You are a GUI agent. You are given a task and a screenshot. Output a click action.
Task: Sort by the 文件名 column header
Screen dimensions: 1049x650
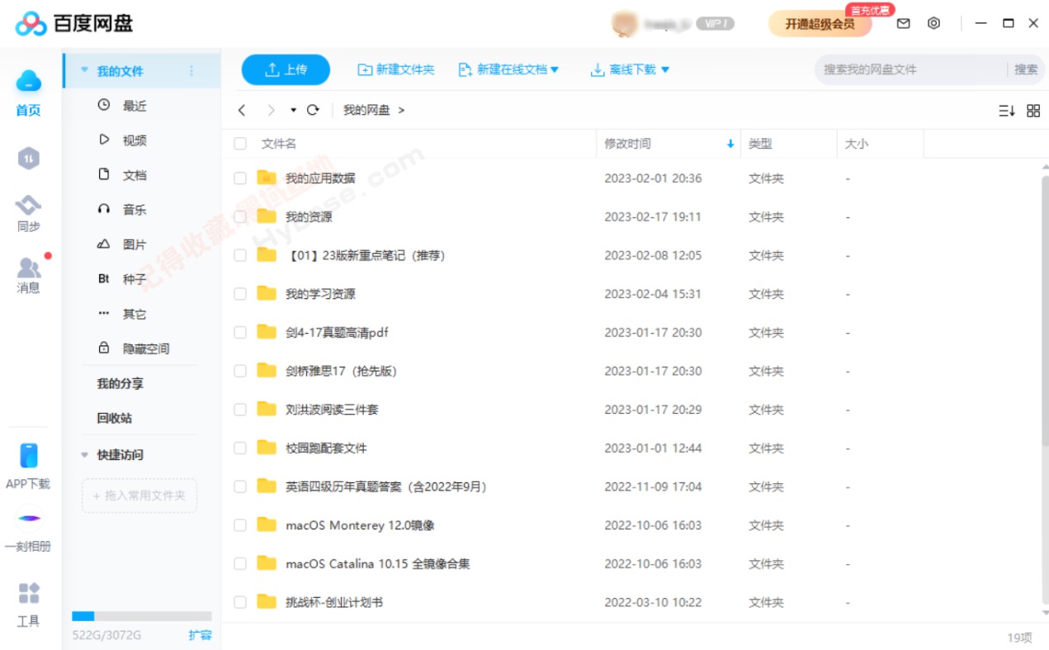279,144
